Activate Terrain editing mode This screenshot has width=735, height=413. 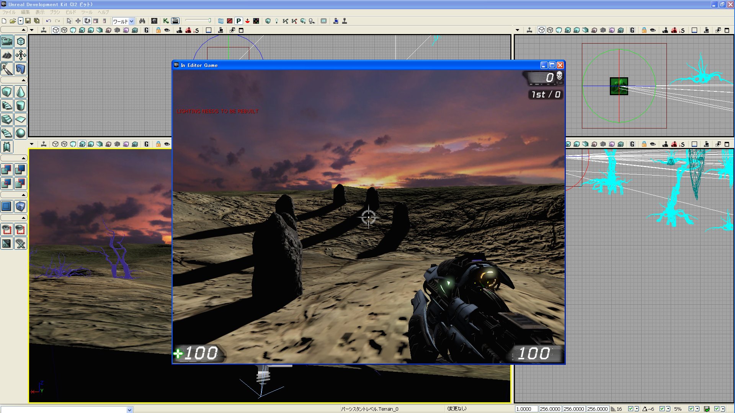[x=7, y=55]
